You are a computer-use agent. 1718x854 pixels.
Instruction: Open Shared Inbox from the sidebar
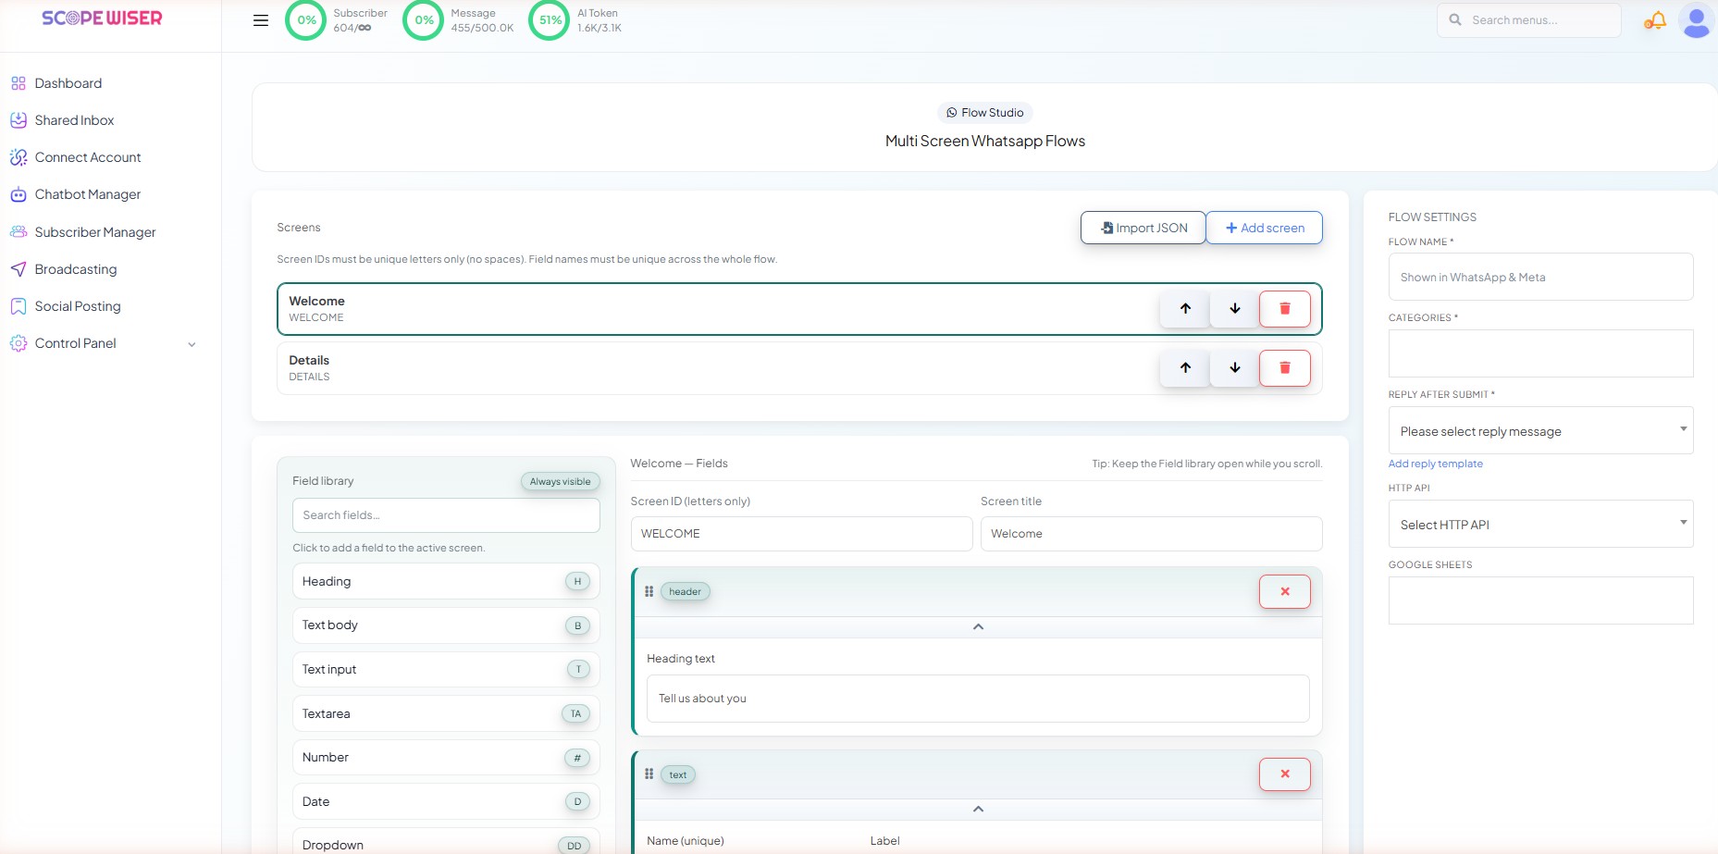[x=74, y=120]
